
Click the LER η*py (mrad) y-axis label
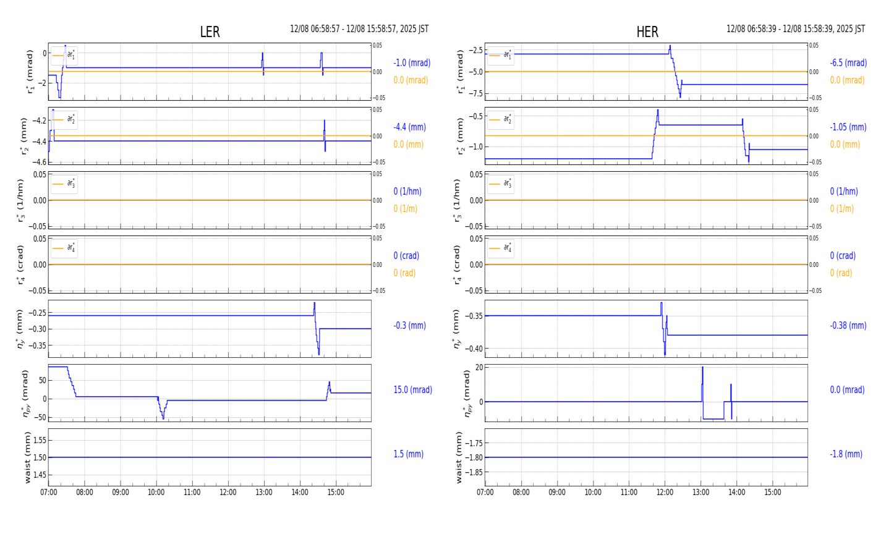coord(26,393)
